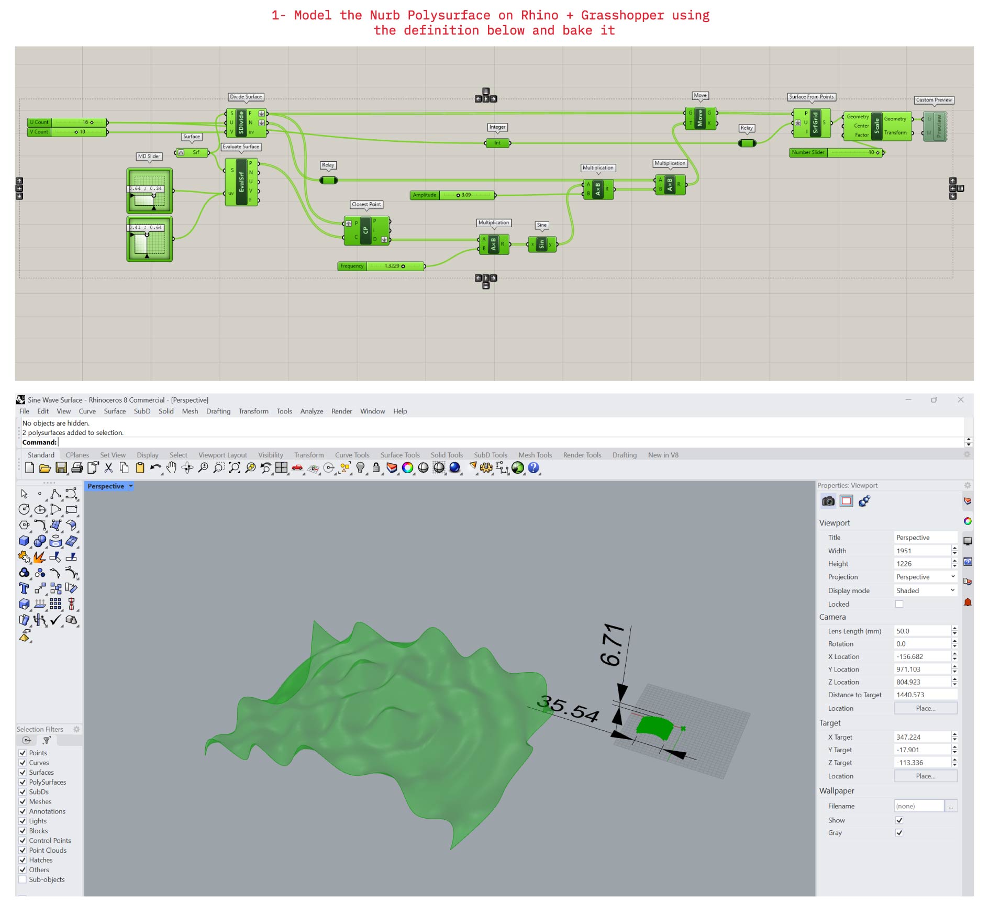Toggle the Locked viewport checkbox
This screenshot has height=904, width=989.
point(899,604)
